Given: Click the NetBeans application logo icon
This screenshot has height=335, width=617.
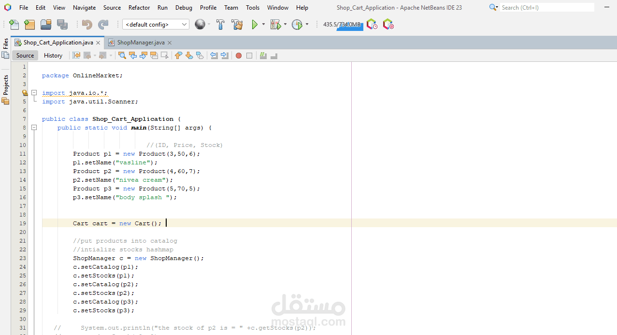Looking at the screenshot, I should click(7, 7).
